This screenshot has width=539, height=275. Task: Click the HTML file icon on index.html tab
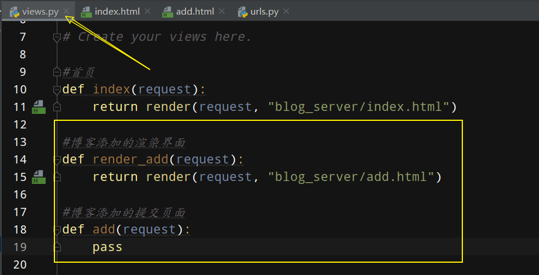tap(86, 12)
